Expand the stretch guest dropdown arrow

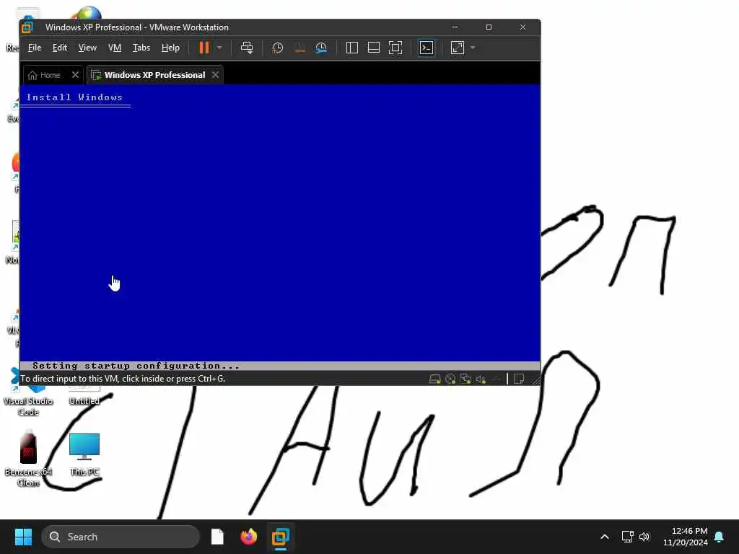tap(473, 48)
